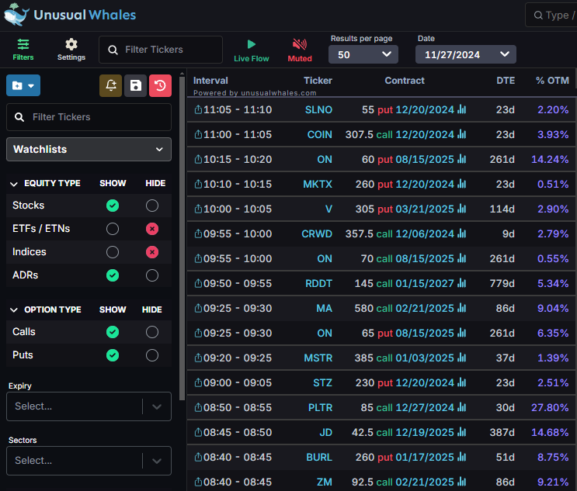Click the create alert bell icon
577x491 pixels.
coord(111,85)
